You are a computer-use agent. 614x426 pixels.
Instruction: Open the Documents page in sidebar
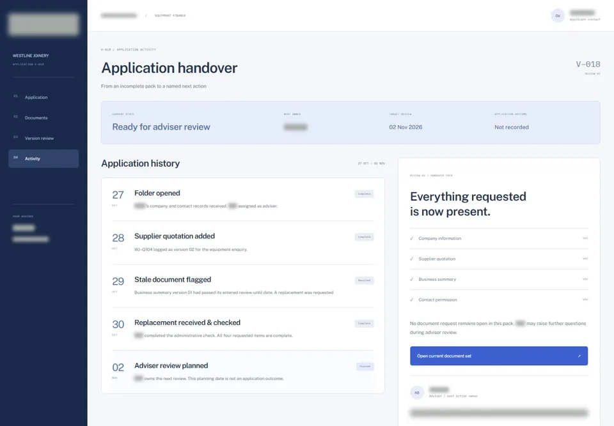point(43,118)
